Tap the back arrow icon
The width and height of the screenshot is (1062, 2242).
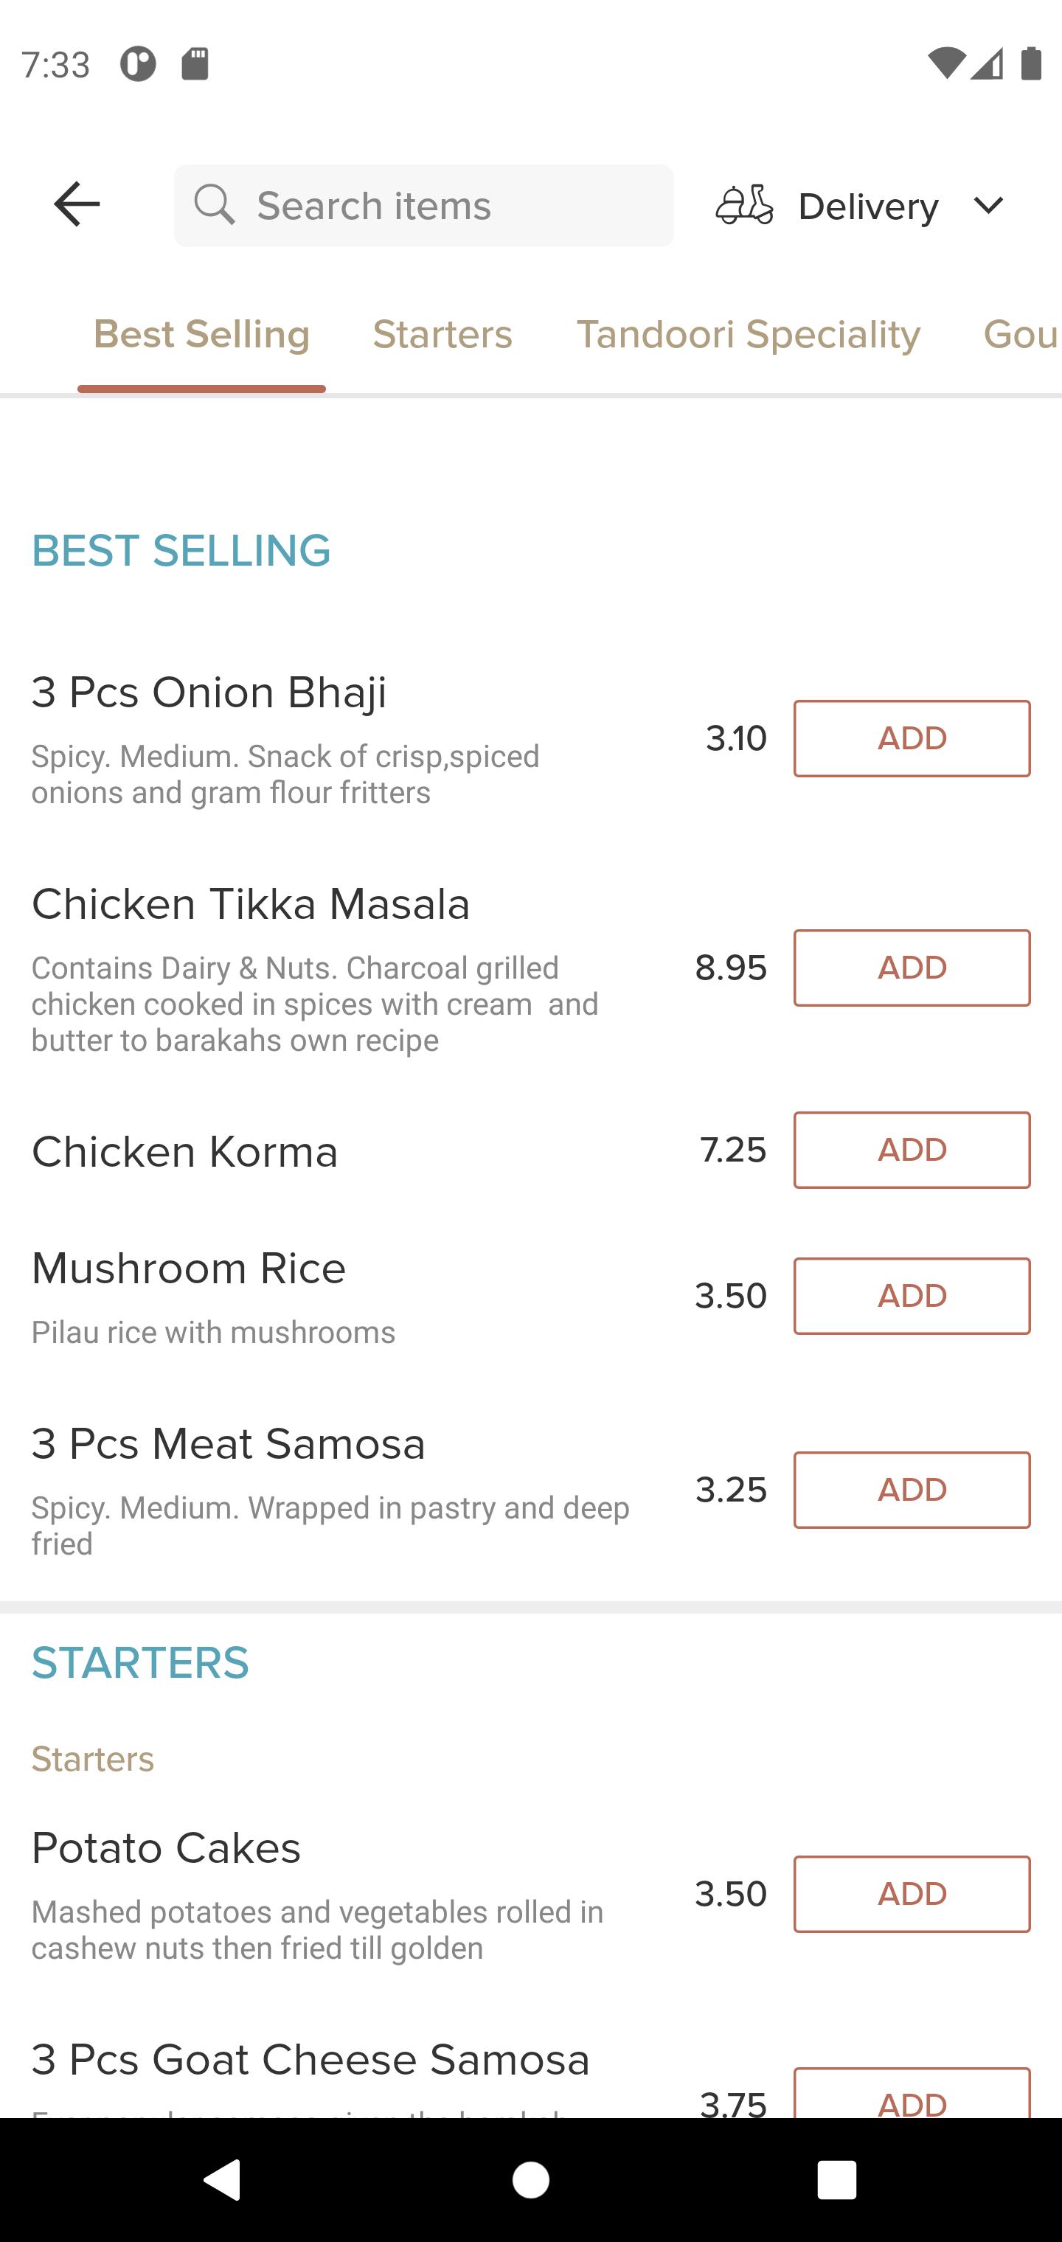[77, 204]
